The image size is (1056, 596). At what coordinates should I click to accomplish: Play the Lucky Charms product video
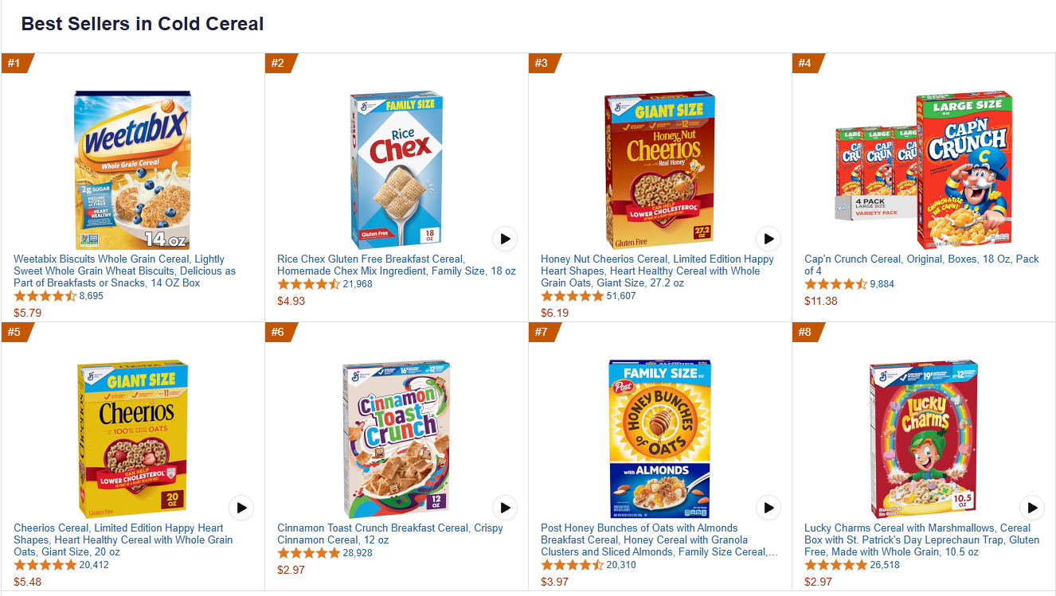(1032, 508)
